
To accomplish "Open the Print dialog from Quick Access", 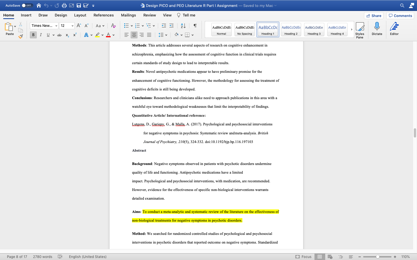I will coord(63,5).
